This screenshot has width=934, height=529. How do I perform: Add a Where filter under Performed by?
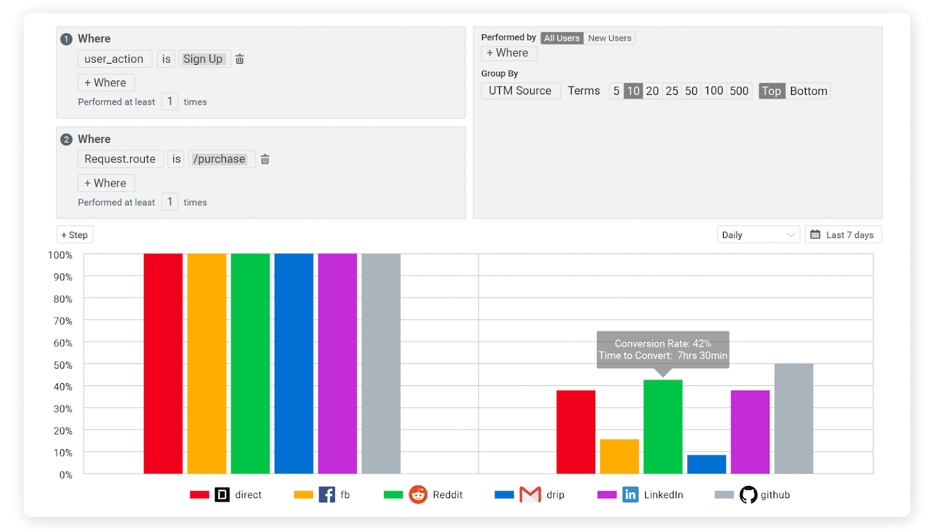pyautogui.click(x=509, y=53)
